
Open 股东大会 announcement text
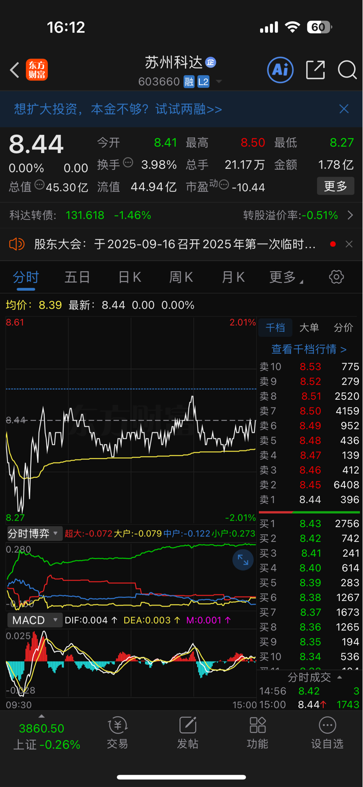pos(175,244)
